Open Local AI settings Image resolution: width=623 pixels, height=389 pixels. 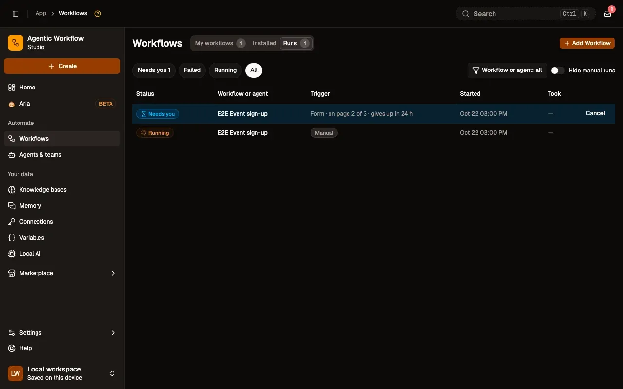pos(62,254)
